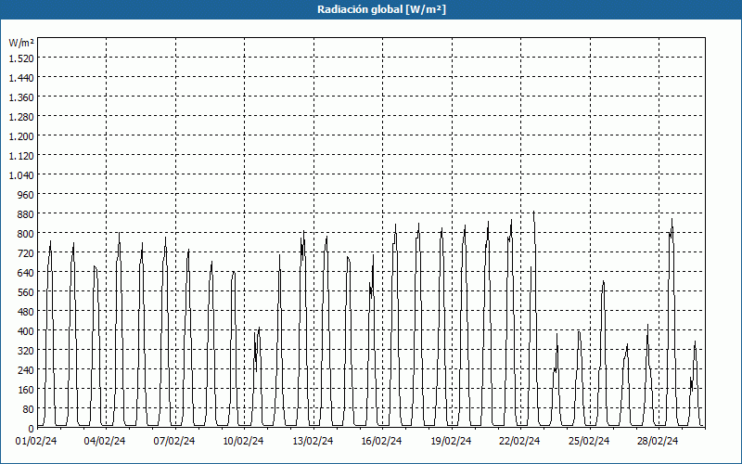Viewport: 742px width, 464px height.
Task: Click the 320 y-axis value
Action: click(26, 351)
